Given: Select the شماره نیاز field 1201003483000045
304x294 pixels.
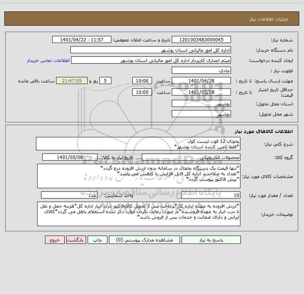Looking at the screenshot, I should coord(201,39).
